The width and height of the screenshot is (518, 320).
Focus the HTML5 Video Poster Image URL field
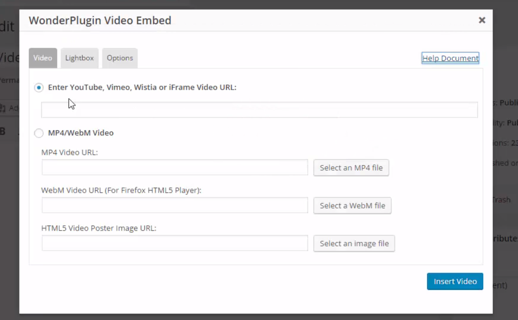[x=175, y=243]
